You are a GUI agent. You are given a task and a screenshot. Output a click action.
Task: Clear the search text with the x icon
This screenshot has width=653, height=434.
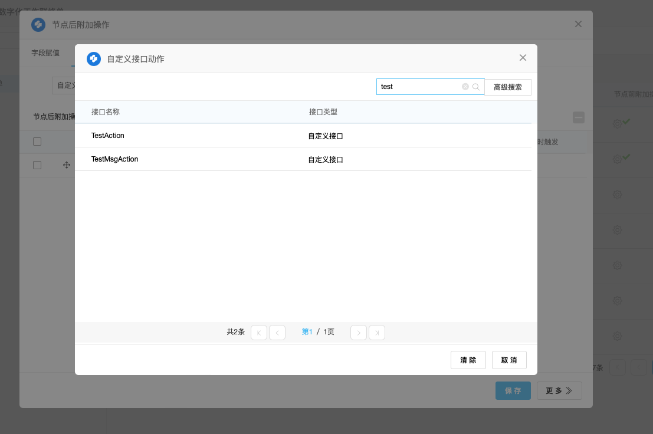465,87
